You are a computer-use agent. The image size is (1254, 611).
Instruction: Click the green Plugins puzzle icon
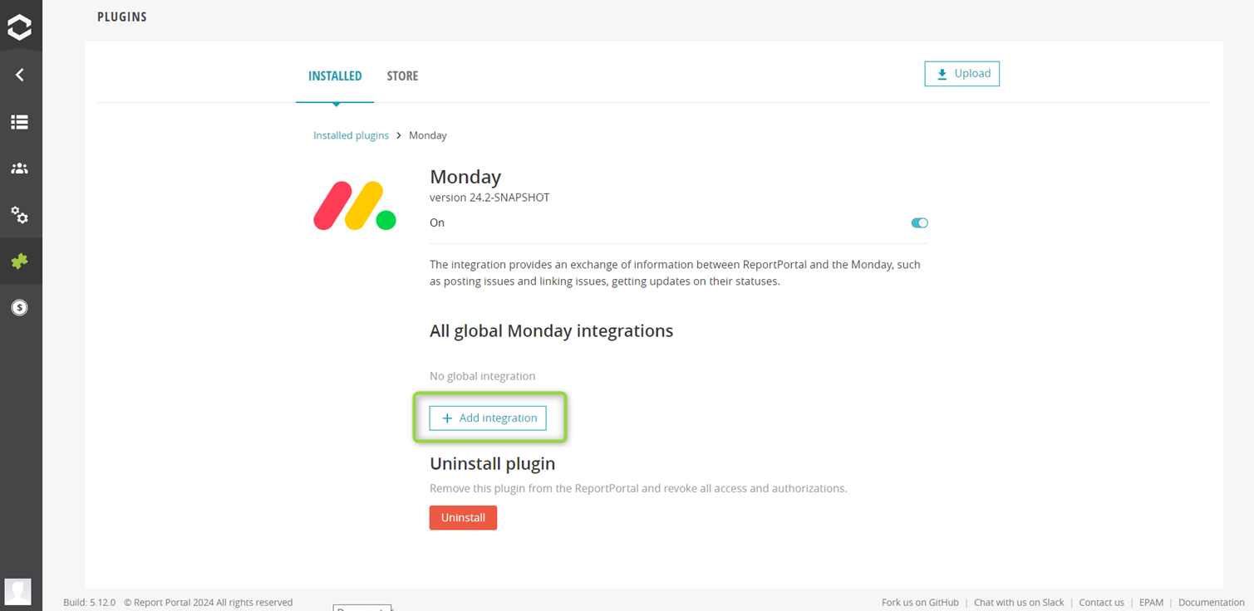pos(21,261)
